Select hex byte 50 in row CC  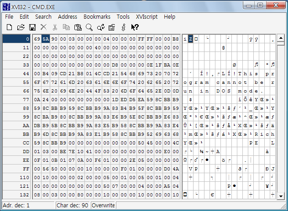click(141, 143)
